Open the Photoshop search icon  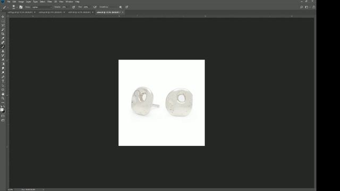coord(302,7)
